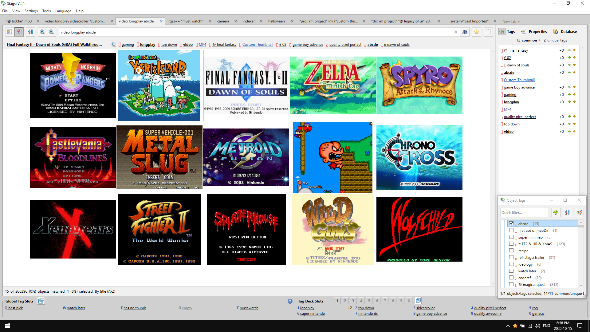Click the gold star favorites icon
Viewport: 590px width, 332px height.
(x=477, y=32)
